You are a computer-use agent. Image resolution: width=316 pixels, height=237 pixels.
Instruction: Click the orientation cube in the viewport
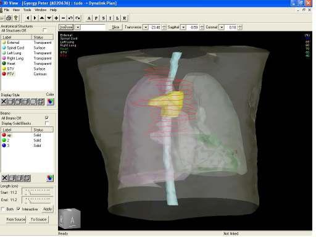tap(70, 218)
